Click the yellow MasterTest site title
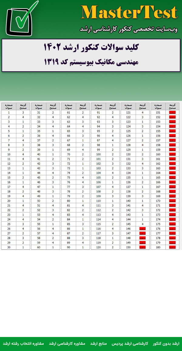This screenshot has width=182, height=351. point(129,13)
